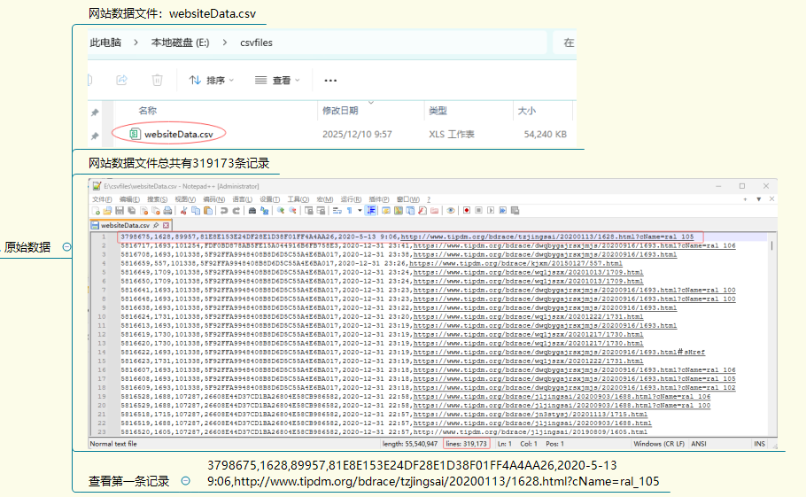Collapse the 原始数据 mind map node
The height and width of the screenshot is (497, 806).
point(66,248)
